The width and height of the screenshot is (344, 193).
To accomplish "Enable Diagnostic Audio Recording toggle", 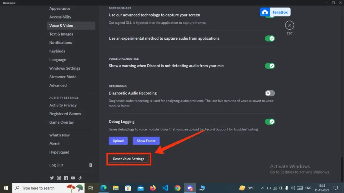I will click(x=270, y=93).
